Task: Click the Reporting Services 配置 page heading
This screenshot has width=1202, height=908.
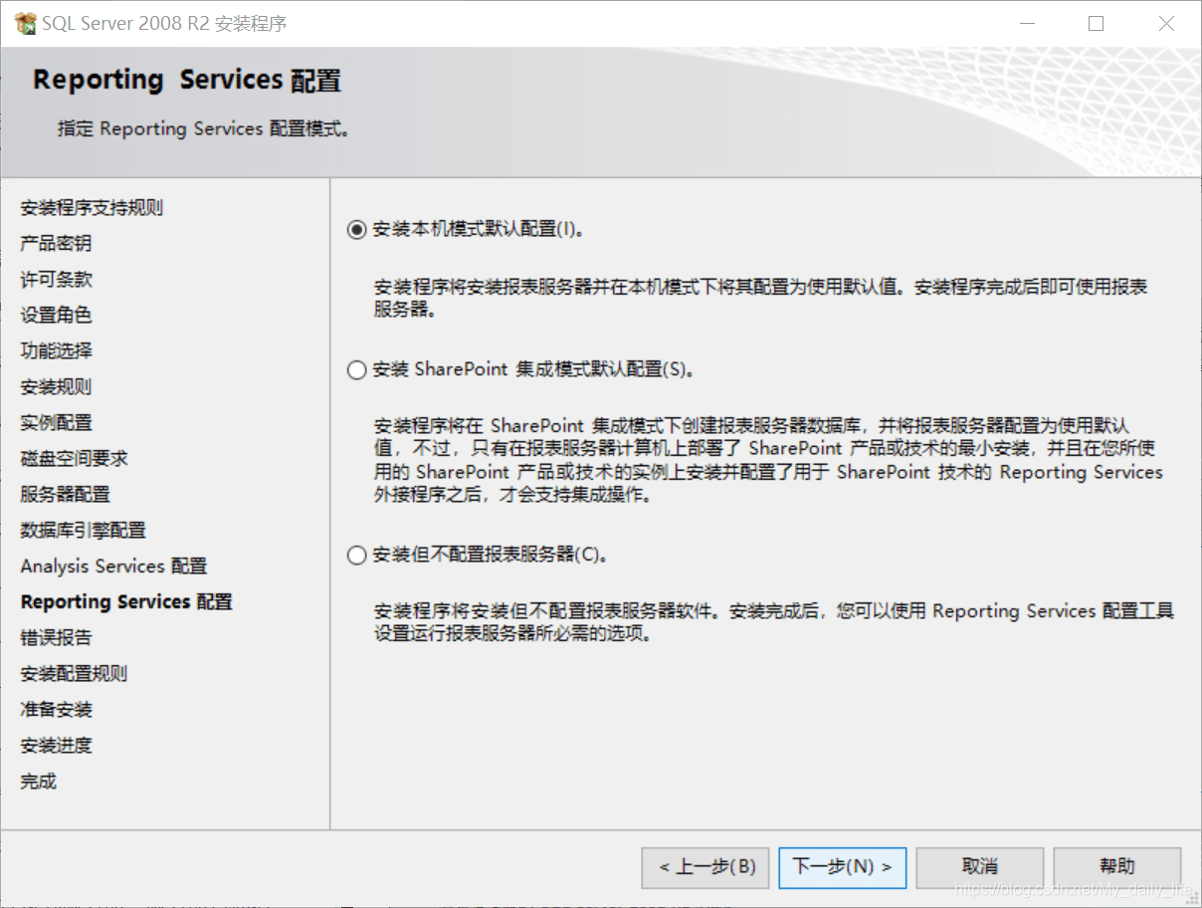Action: click(187, 81)
